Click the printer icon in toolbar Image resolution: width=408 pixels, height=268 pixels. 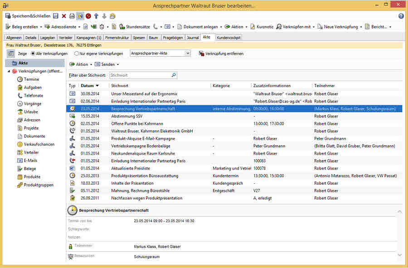[72, 16]
